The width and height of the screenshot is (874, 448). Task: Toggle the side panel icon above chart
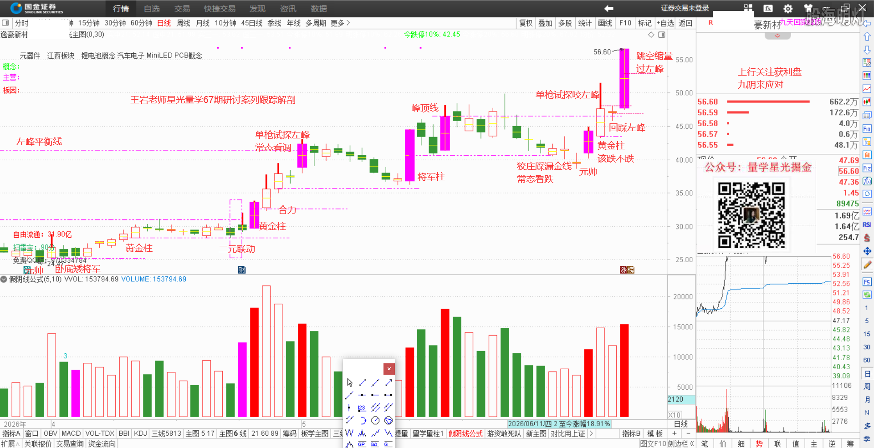662,35
